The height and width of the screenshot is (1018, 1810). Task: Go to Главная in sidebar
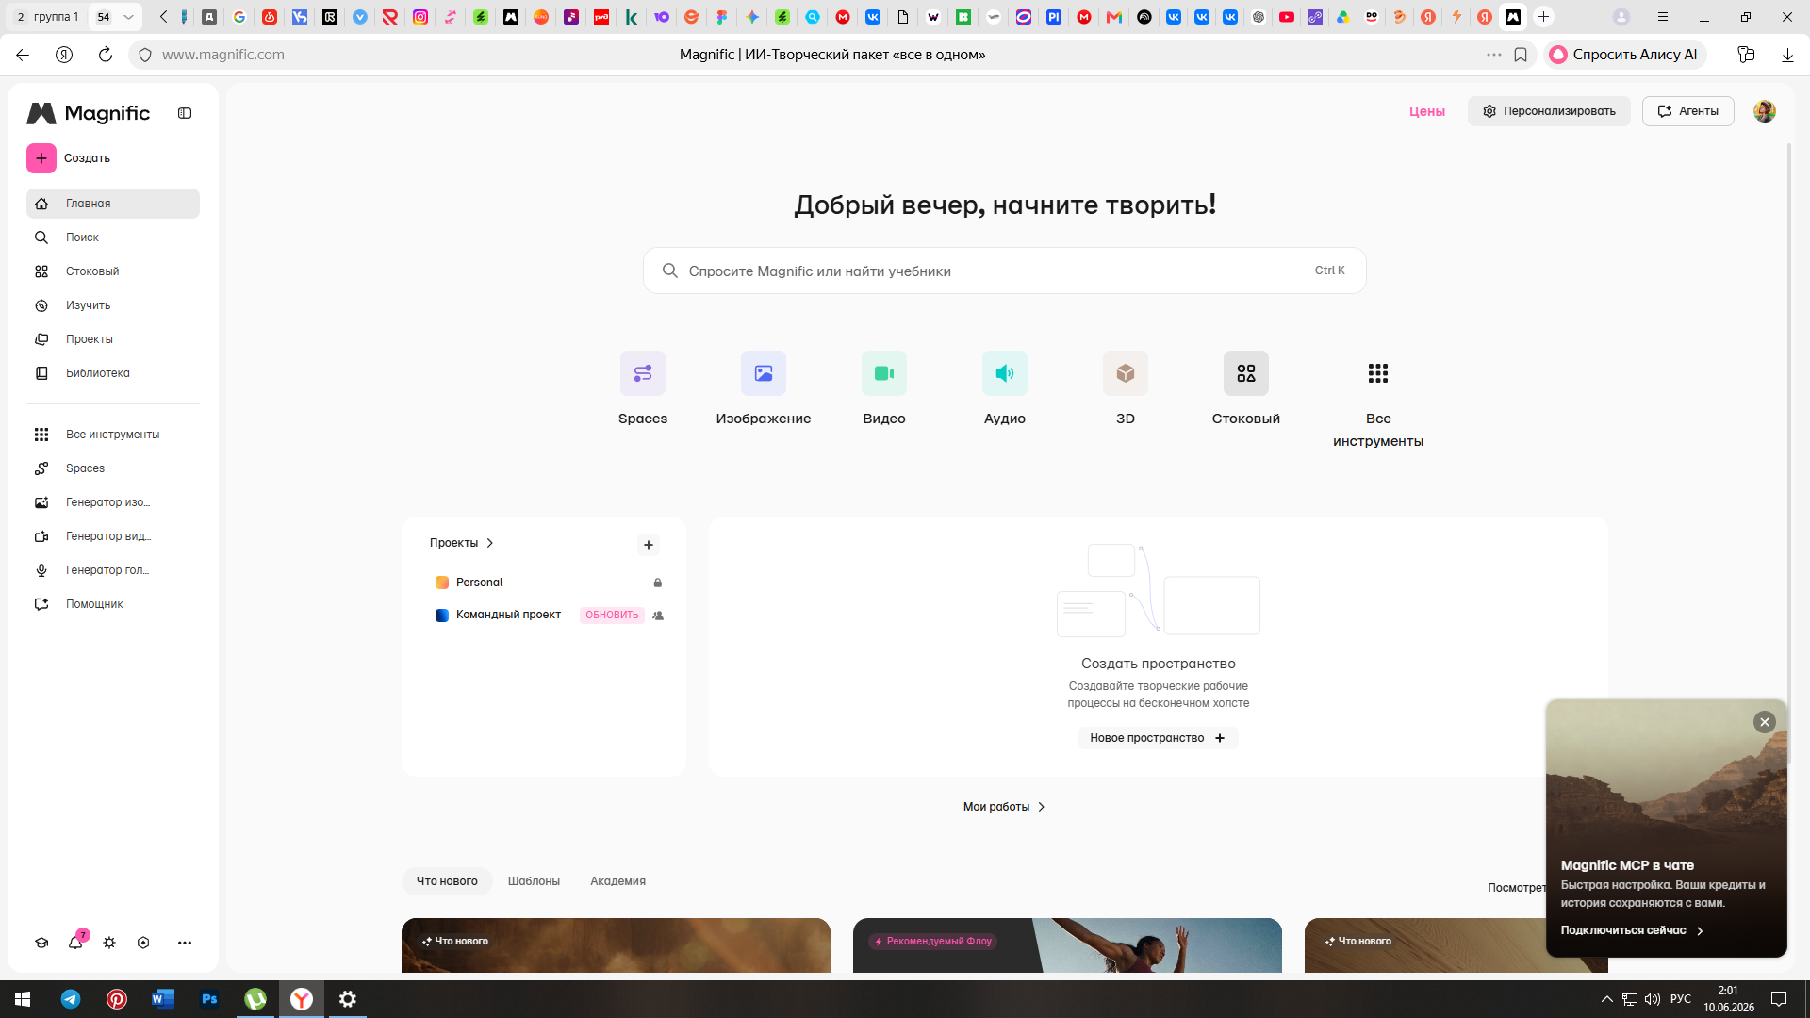[x=113, y=204]
